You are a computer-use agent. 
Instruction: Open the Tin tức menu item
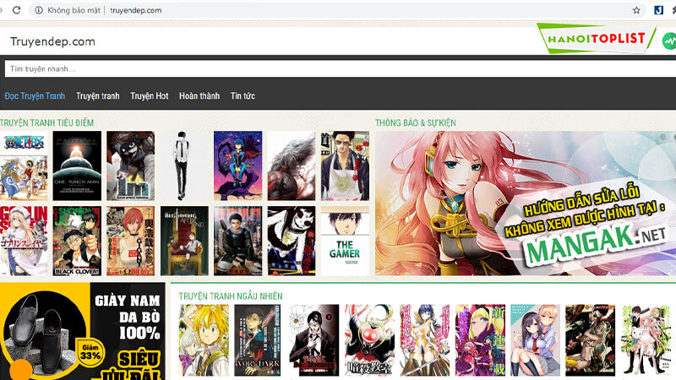[243, 95]
